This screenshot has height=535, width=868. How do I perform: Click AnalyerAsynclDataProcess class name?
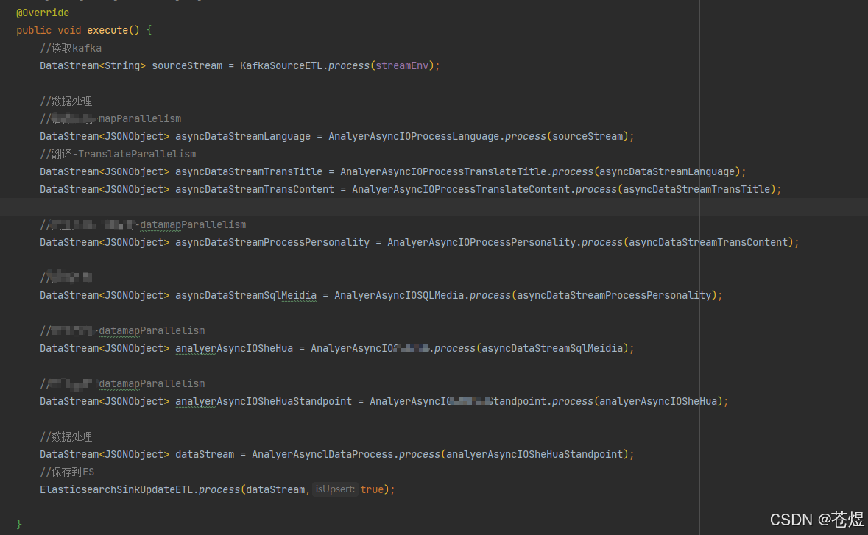click(x=322, y=455)
